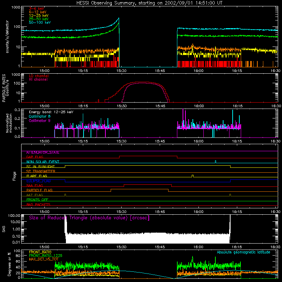Image resolution: width=282 pixels, height=282 pixels.
Task: Click the raised PARTICLE_FLAG segment
Action: [140, 189]
